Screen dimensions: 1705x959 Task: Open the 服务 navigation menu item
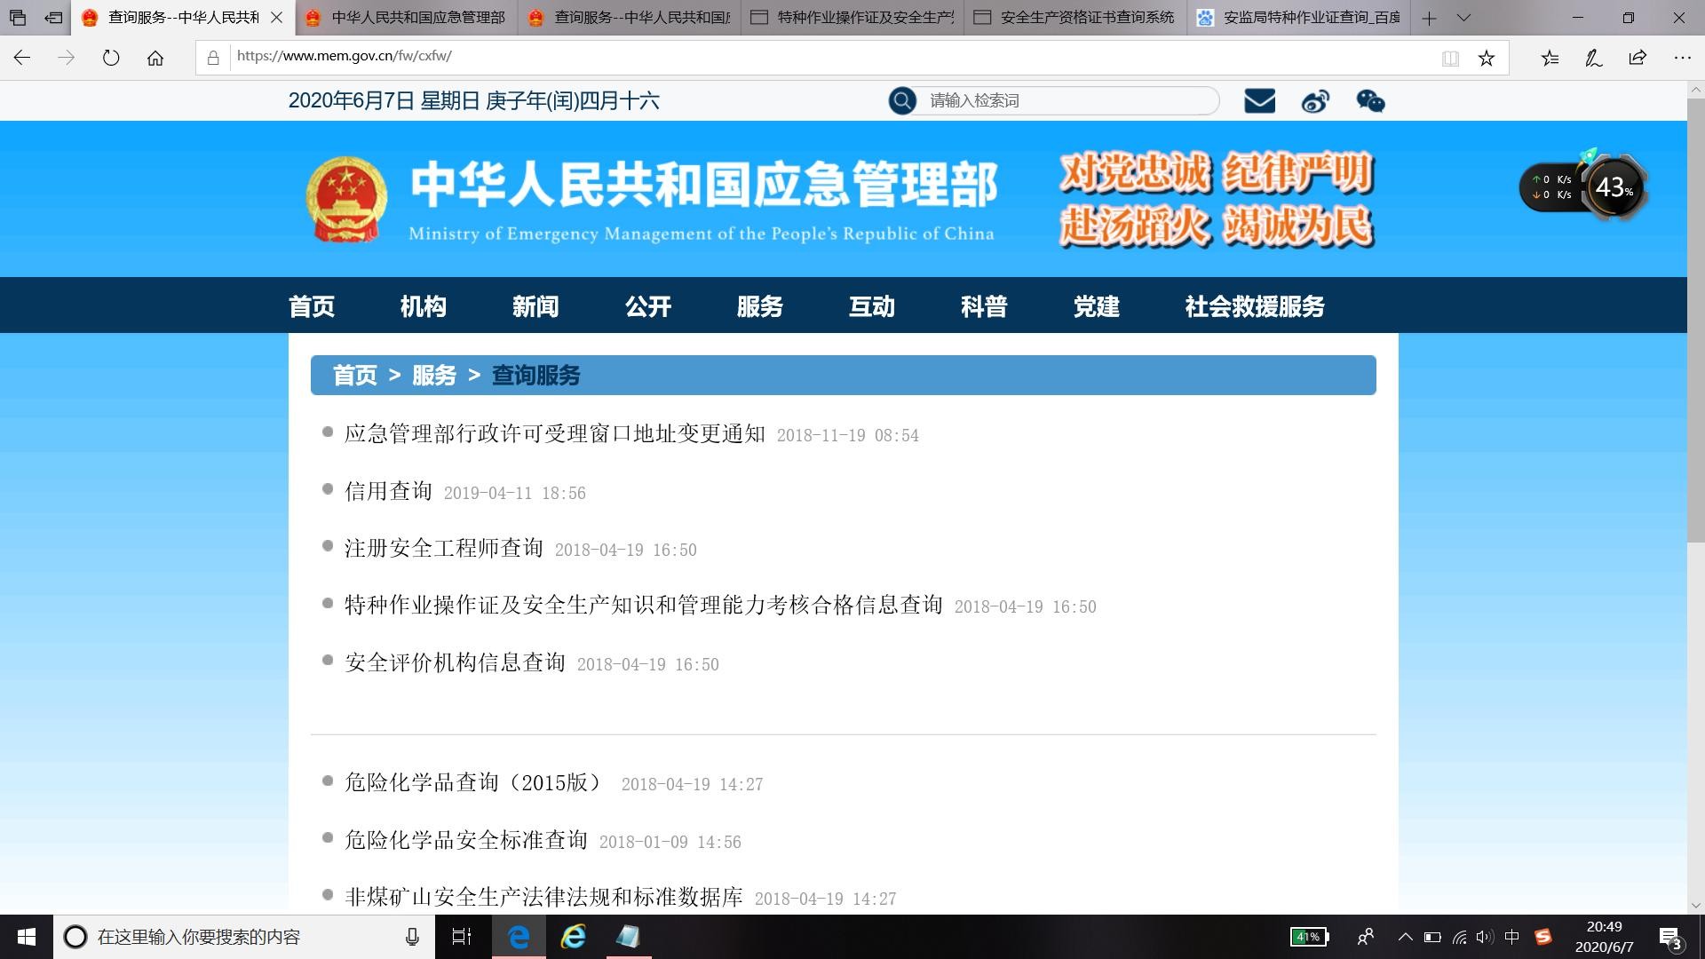point(759,306)
